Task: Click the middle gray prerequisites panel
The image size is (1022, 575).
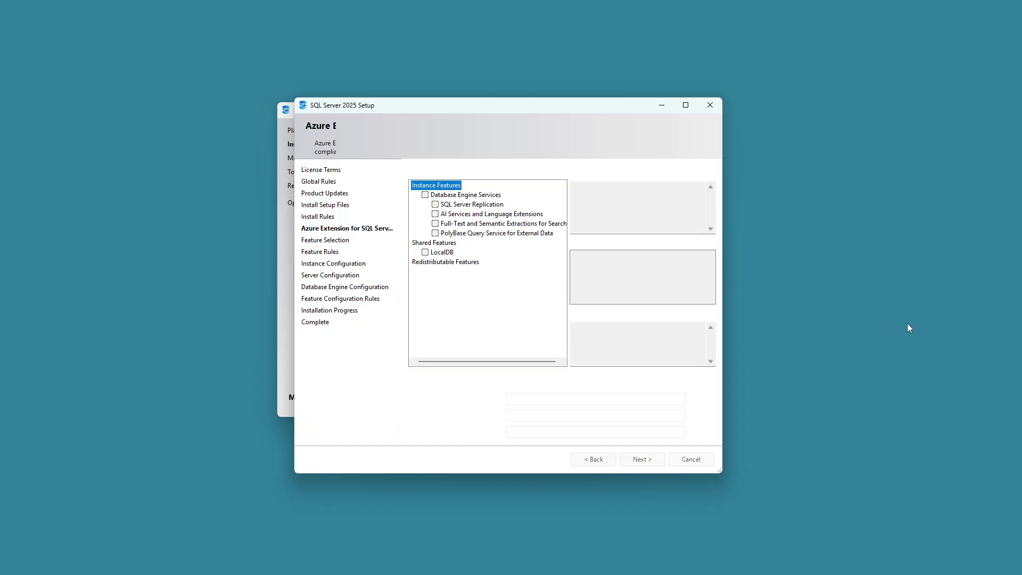Action: [x=642, y=277]
